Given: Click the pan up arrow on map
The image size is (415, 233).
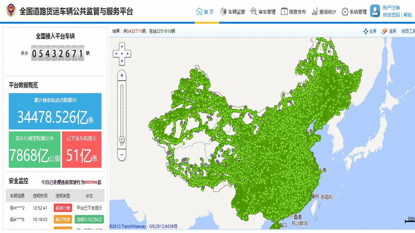Looking at the screenshot, I should click(122, 46).
